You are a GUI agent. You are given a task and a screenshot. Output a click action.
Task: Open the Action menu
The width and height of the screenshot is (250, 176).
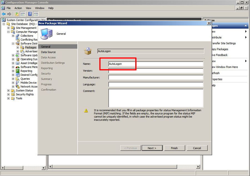click(x=18, y=8)
